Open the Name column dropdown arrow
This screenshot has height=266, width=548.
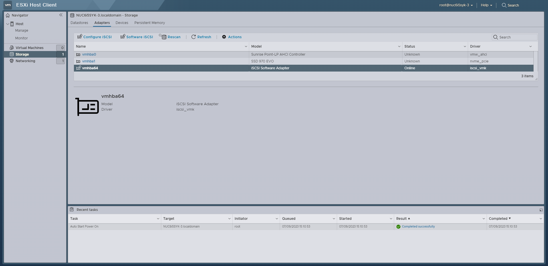pos(246,46)
